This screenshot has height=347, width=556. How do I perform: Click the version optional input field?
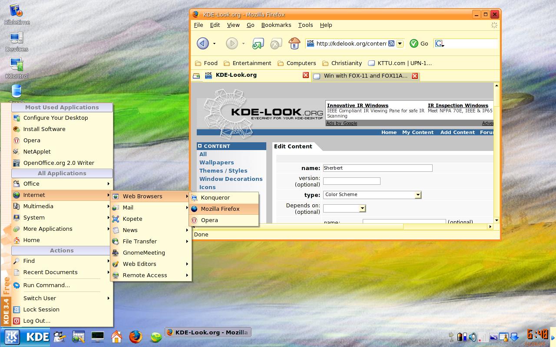click(351, 181)
